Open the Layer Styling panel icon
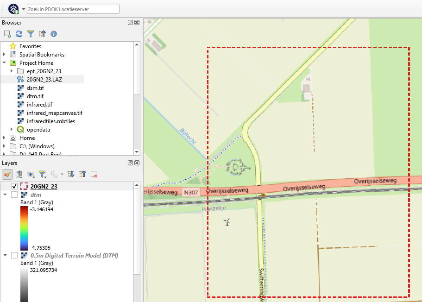The width and height of the screenshot is (422, 302). tap(7, 174)
